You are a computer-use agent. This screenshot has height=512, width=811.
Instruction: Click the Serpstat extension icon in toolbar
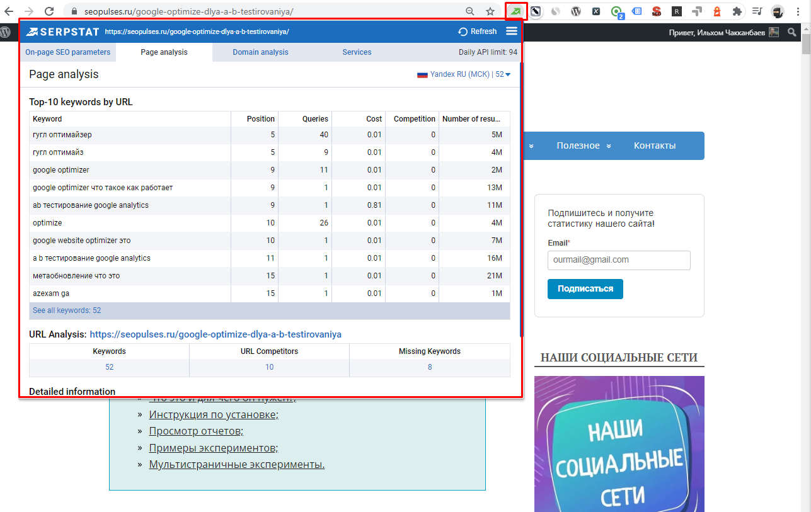coord(516,11)
